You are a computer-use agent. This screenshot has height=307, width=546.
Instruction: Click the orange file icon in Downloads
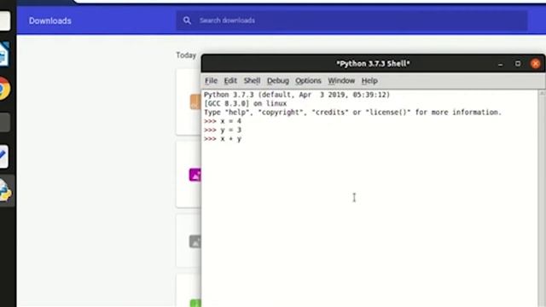pos(195,102)
